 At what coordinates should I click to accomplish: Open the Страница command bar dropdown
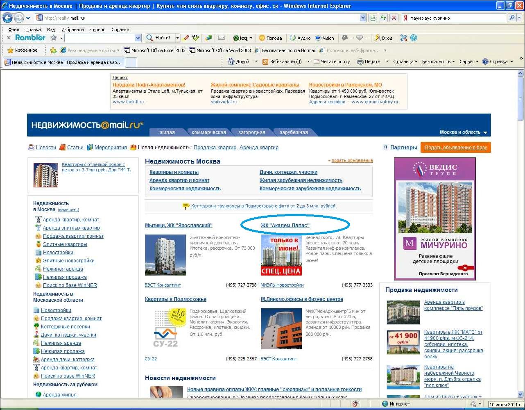[x=405, y=61]
